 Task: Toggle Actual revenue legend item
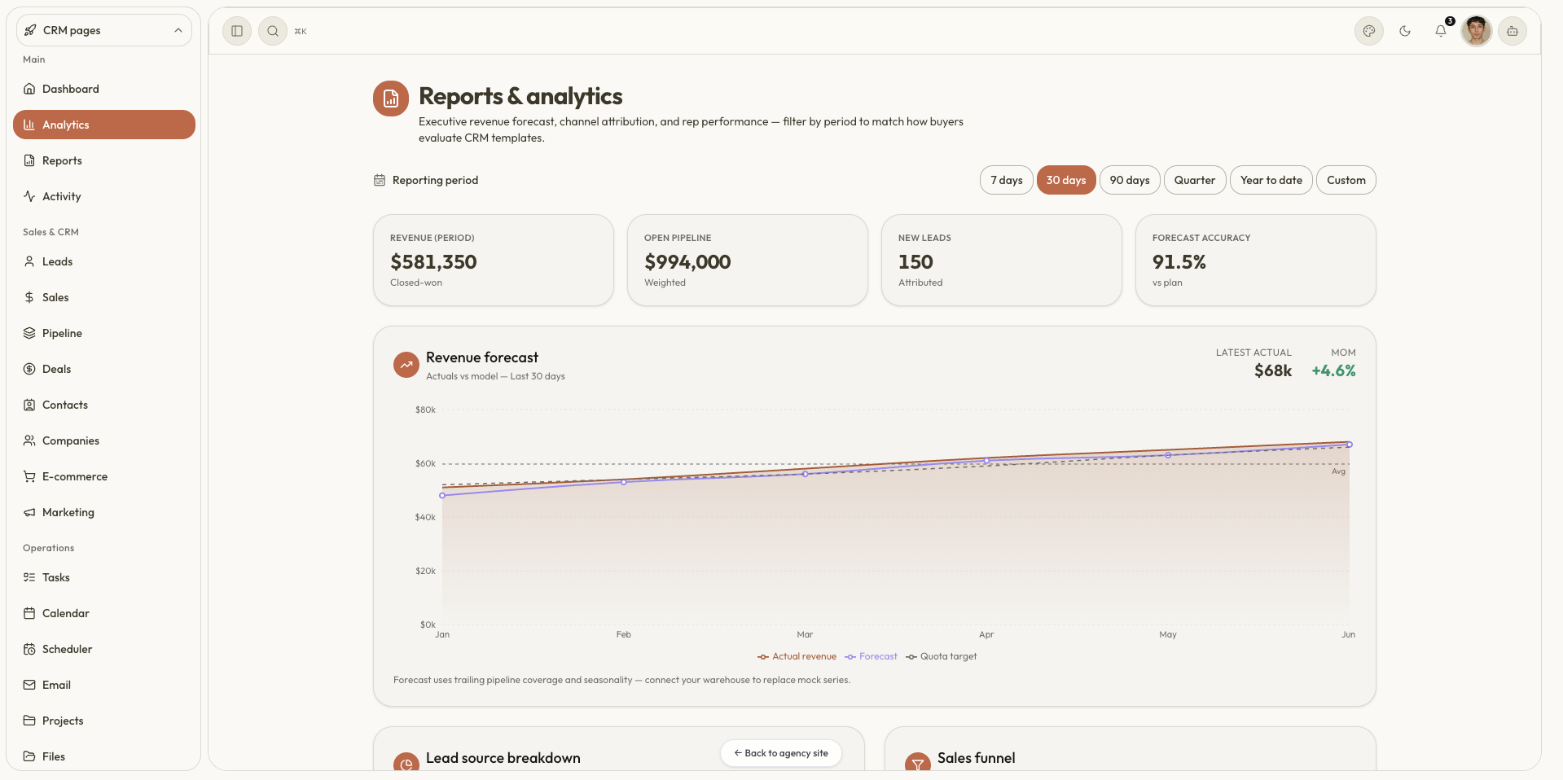point(797,656)
